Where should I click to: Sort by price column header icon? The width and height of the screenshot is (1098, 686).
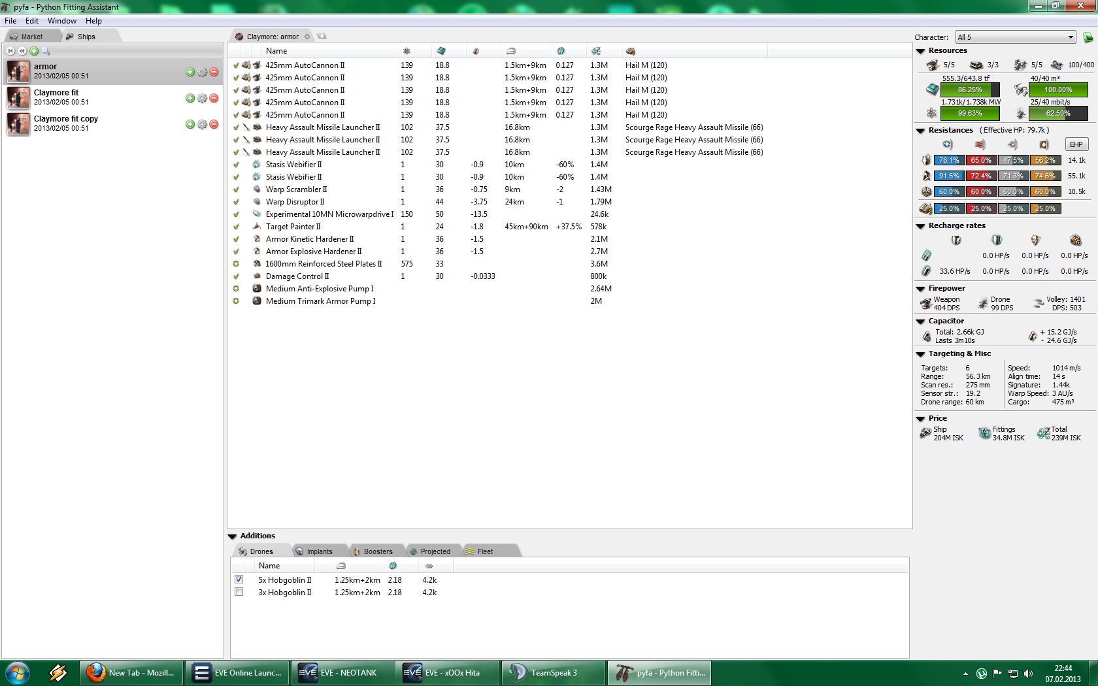(x=595, y=51)
